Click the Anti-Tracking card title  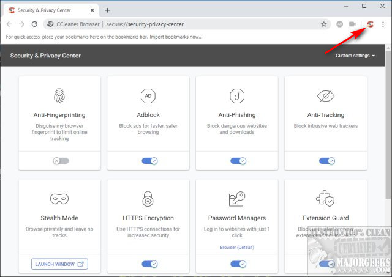pyautogui.click(x=326, y=115)
